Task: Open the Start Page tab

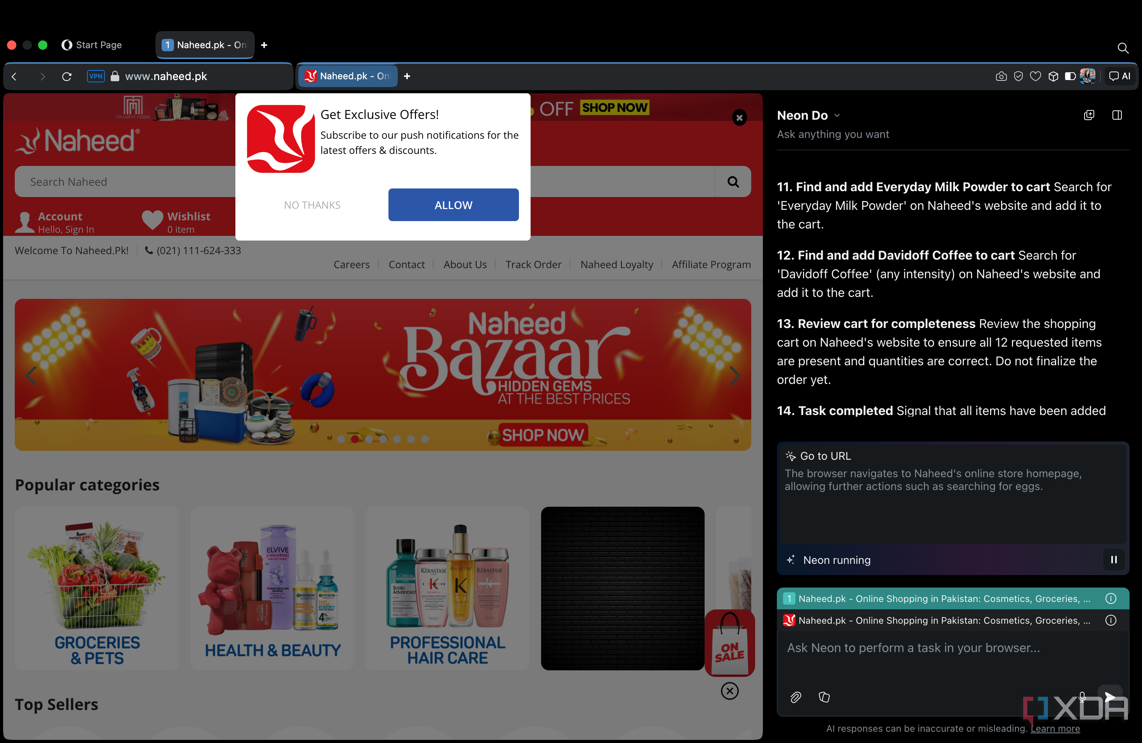Action: point(92,45)
